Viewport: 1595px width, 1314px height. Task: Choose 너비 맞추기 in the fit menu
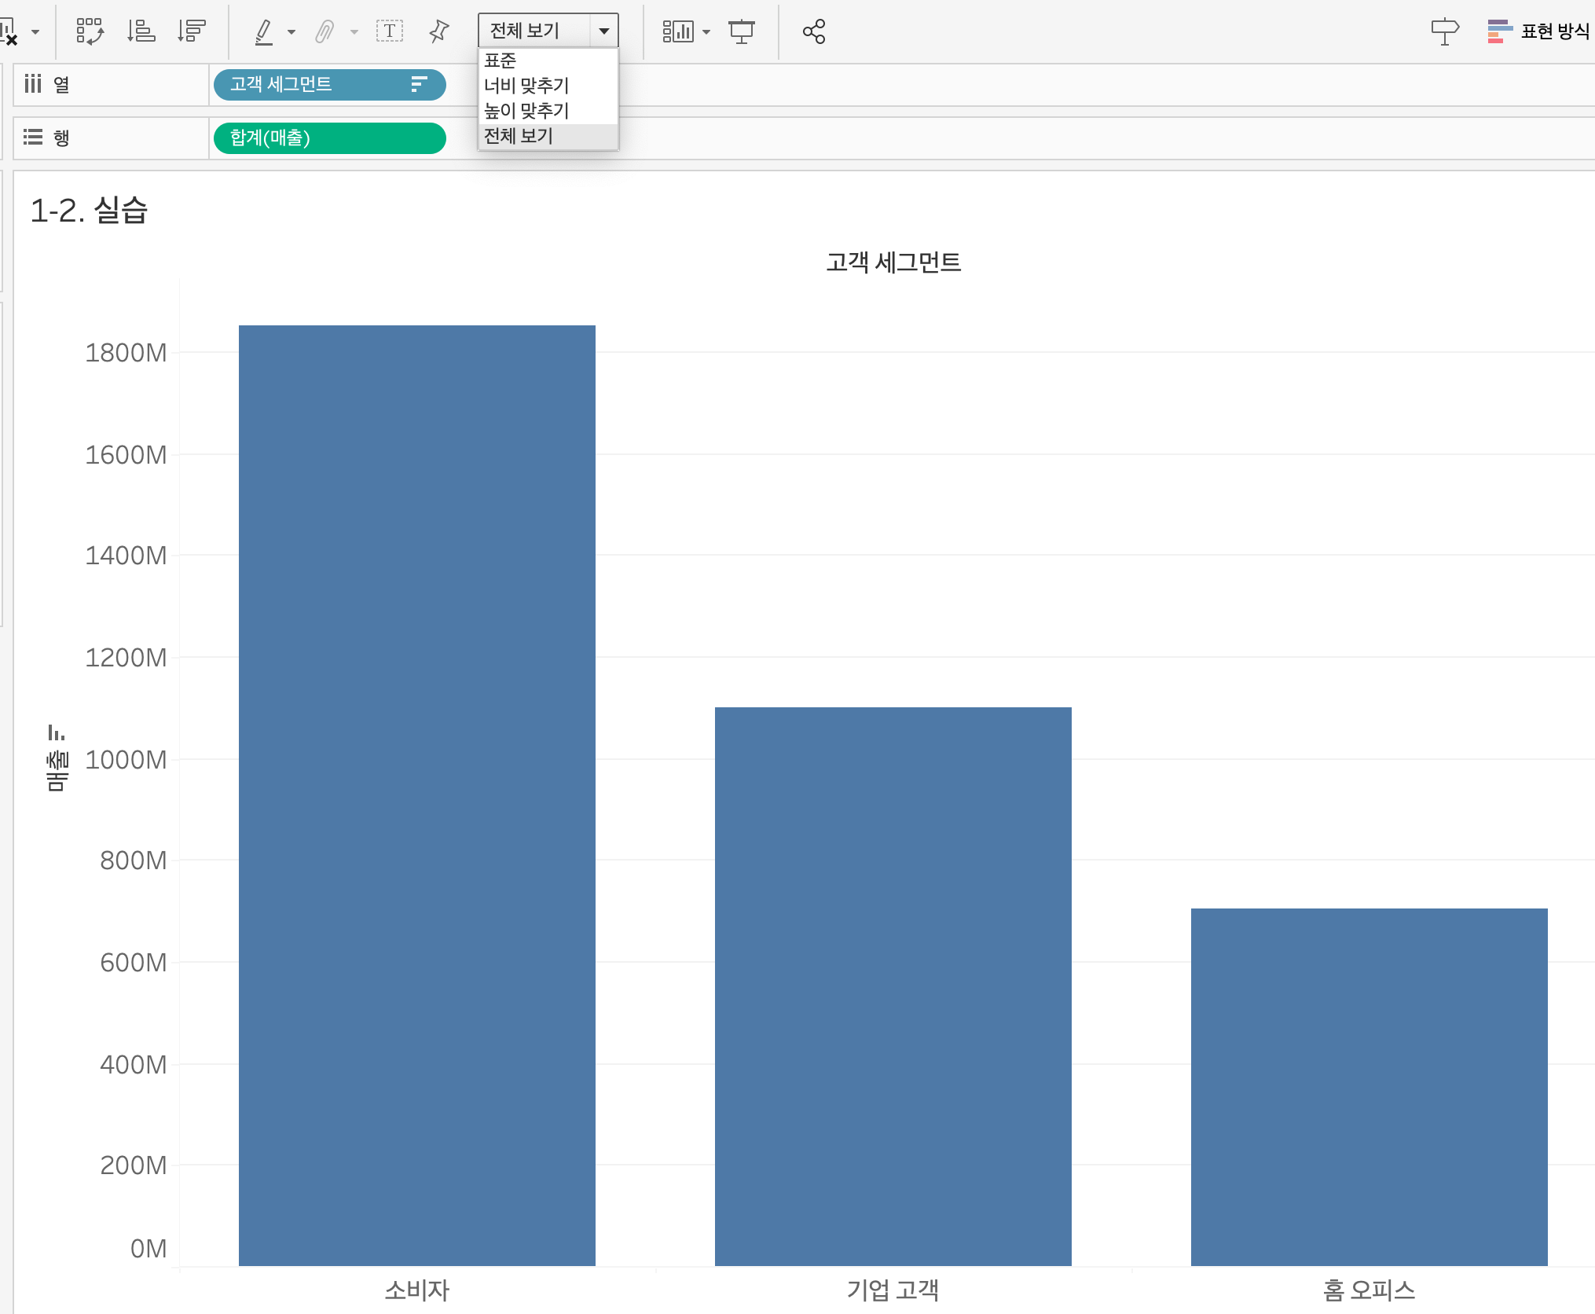(526, 86)
